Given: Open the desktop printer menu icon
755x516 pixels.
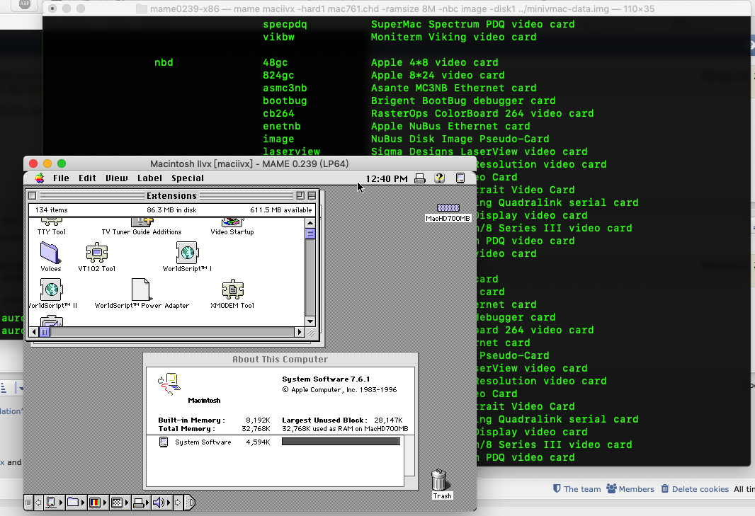Looking at the screenshot, I should [x=420, y=178].
